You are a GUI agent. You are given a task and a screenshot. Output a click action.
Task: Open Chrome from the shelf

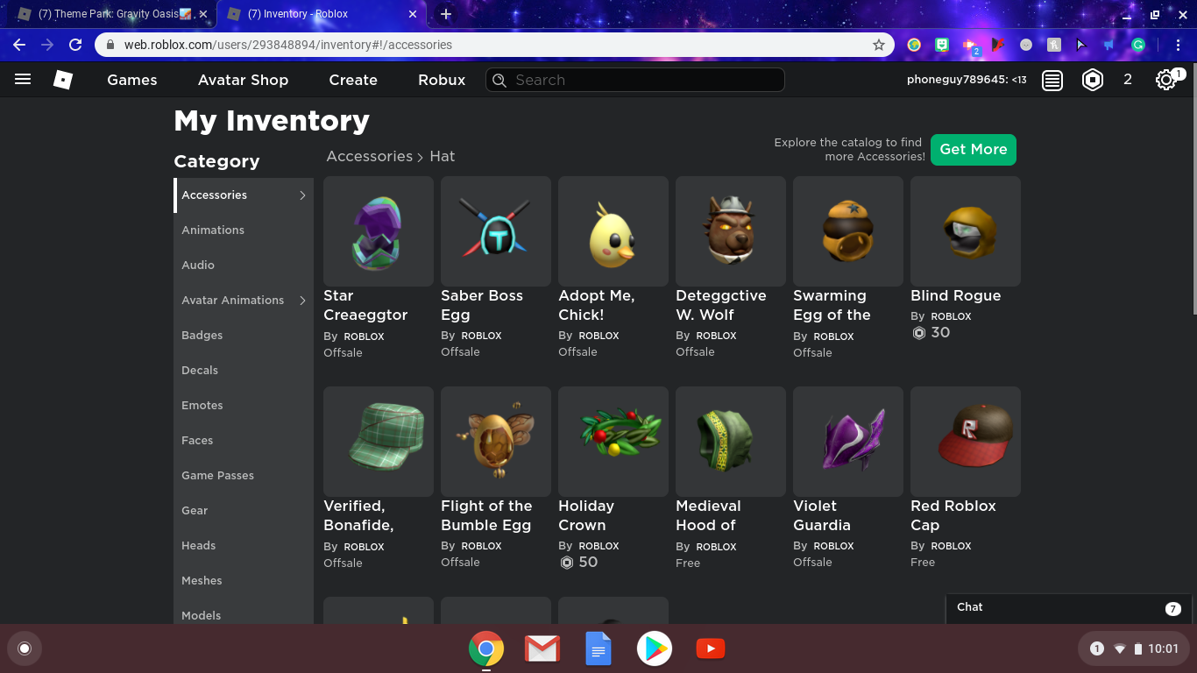pos(486,648)
